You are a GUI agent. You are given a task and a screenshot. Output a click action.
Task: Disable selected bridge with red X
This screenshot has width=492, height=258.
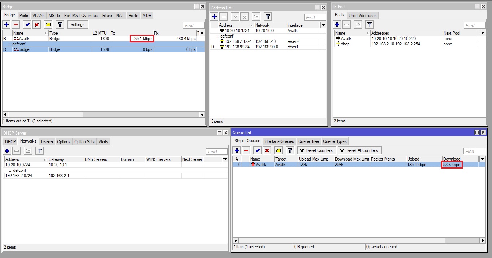(36, 25)
